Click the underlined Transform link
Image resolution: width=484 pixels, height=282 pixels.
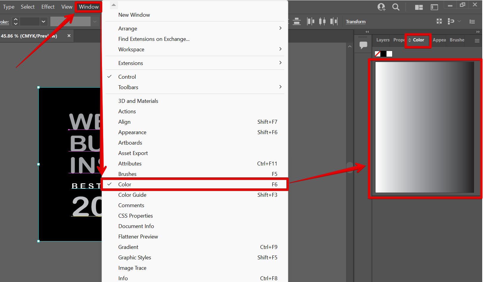356,21
